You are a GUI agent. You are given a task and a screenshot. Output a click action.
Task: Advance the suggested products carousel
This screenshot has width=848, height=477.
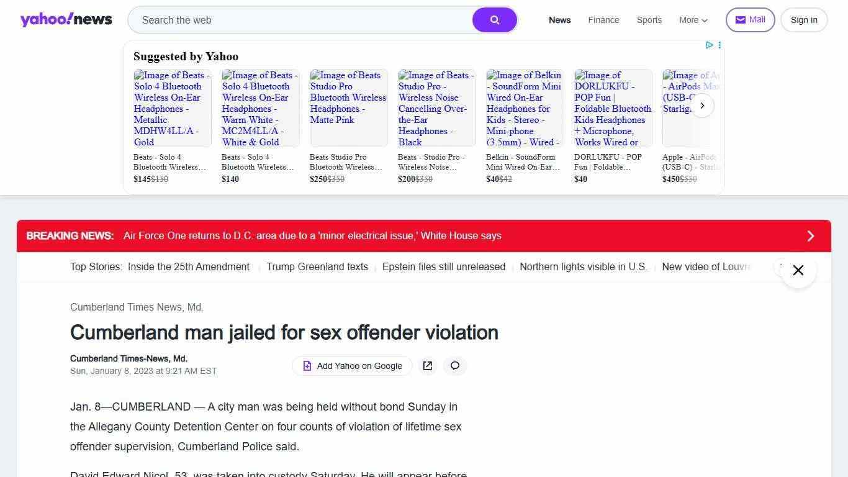click(x=702, y=106)
